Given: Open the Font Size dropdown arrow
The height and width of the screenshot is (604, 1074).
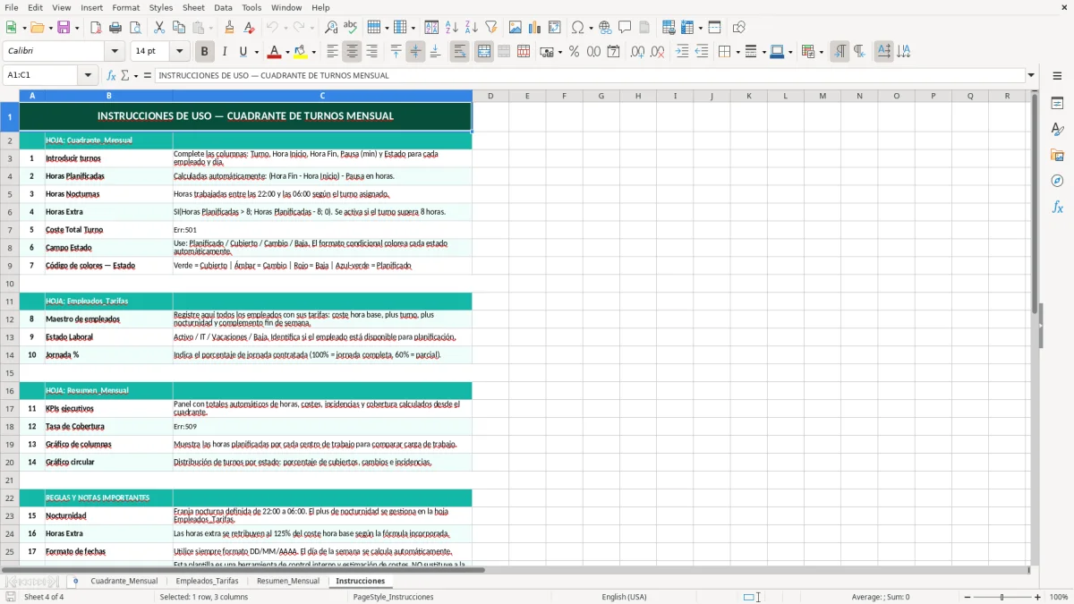Looking at the screenshot, I should (179, 52).
